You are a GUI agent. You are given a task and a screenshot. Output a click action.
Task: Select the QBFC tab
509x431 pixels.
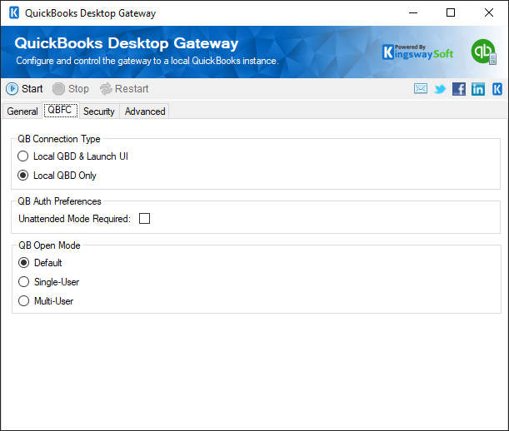point(60,111)
